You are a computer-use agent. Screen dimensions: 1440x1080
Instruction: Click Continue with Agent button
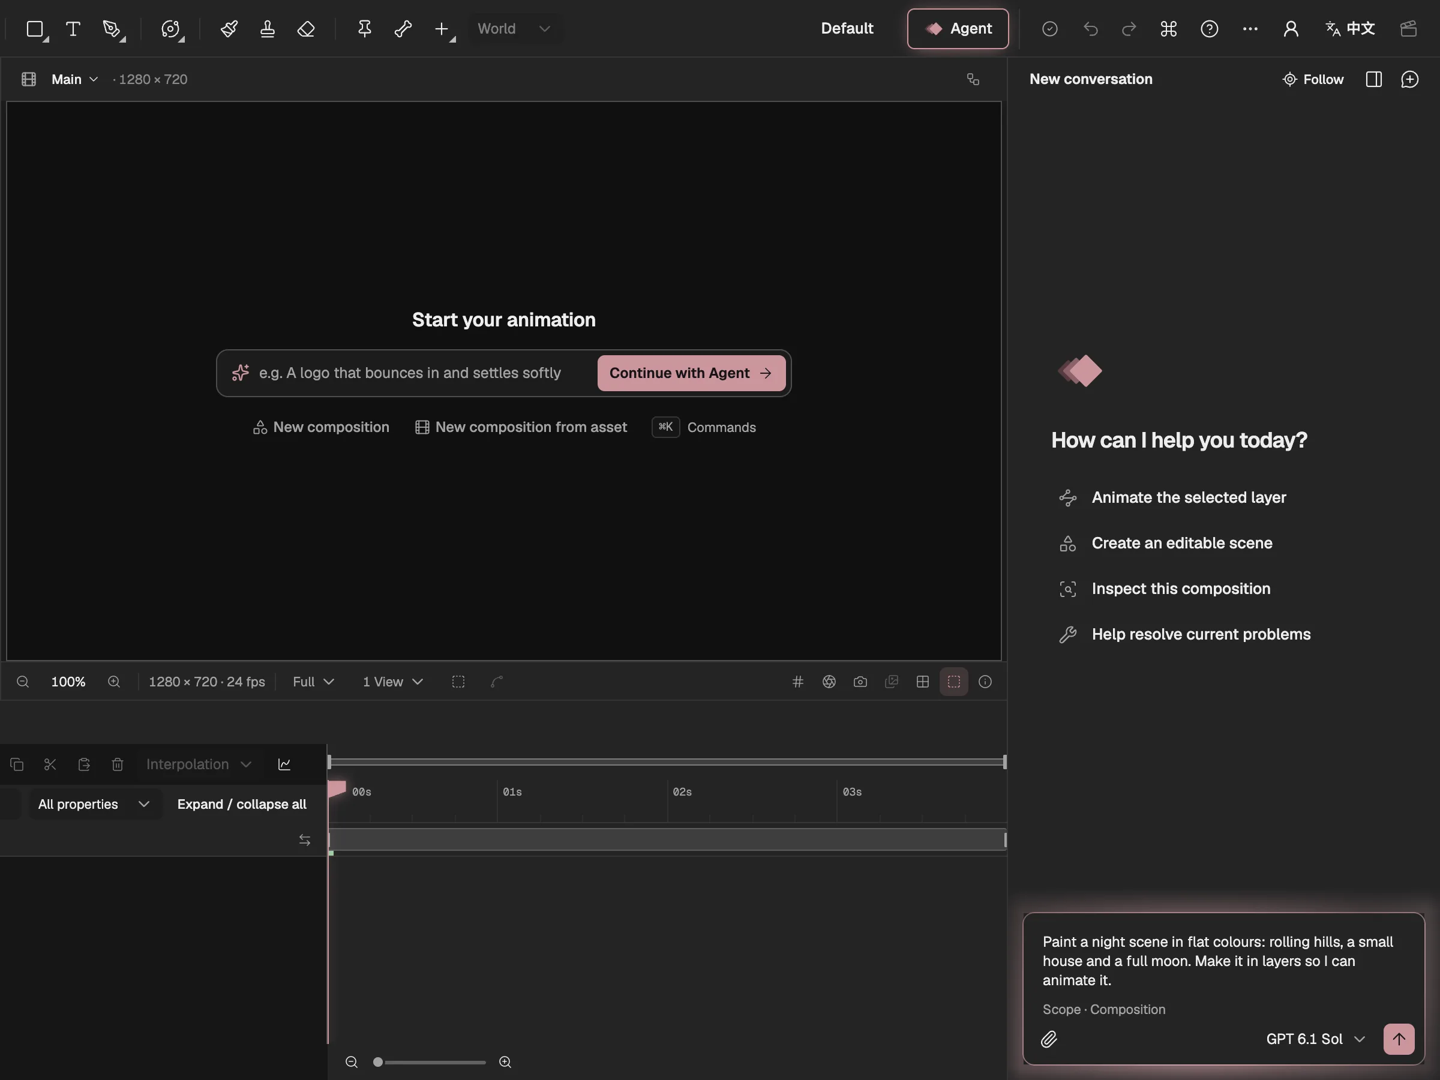[x=691, y=373]
